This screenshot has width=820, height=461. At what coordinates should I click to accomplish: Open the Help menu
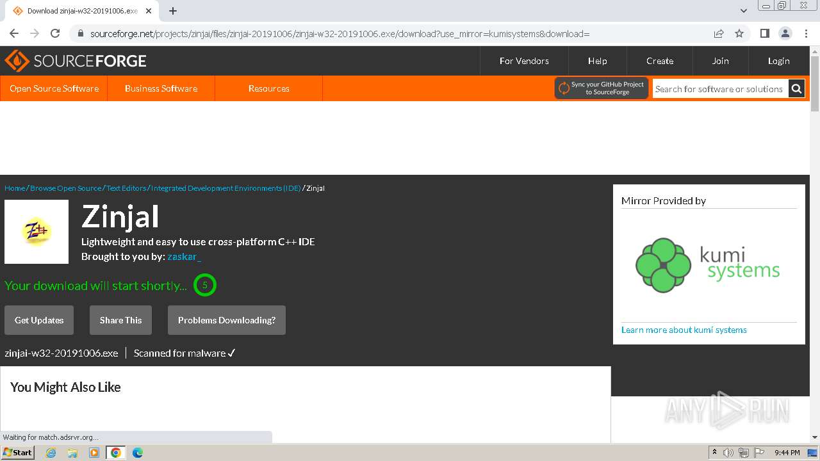pyautogui.click(x=597, y=61)
